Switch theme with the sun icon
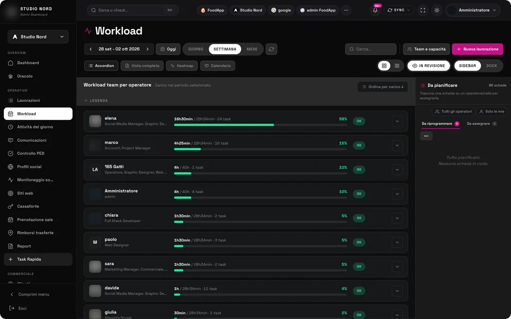Screen dimensions: 511x319 437,10
